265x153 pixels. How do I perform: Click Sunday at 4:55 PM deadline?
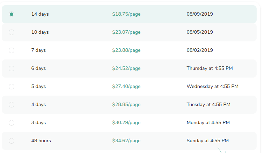pyautogui.click(x=207, y=140)
